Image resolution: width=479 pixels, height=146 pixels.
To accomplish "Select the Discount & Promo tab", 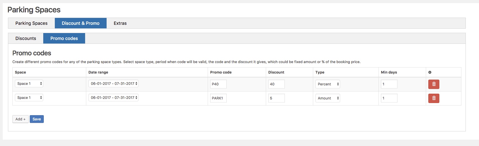I will tap(81, 23).
